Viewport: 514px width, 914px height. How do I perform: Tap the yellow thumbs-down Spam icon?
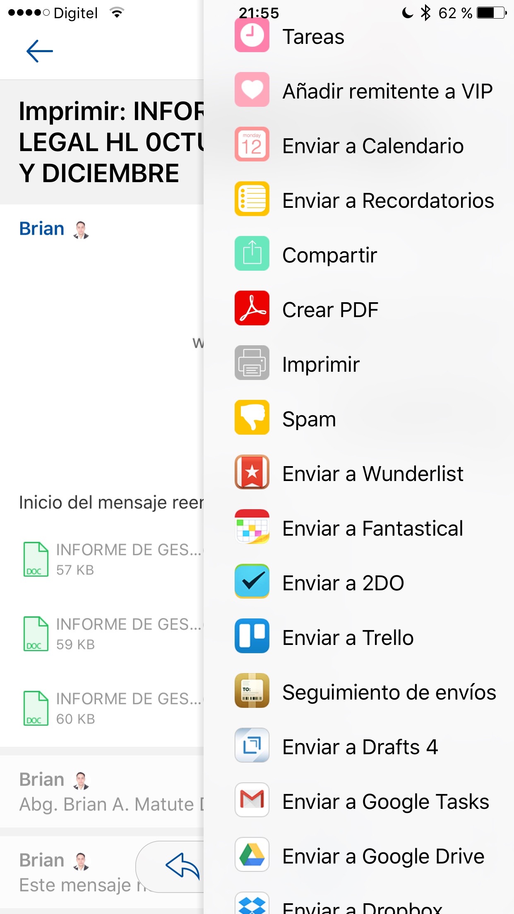(x=252, y=417)
